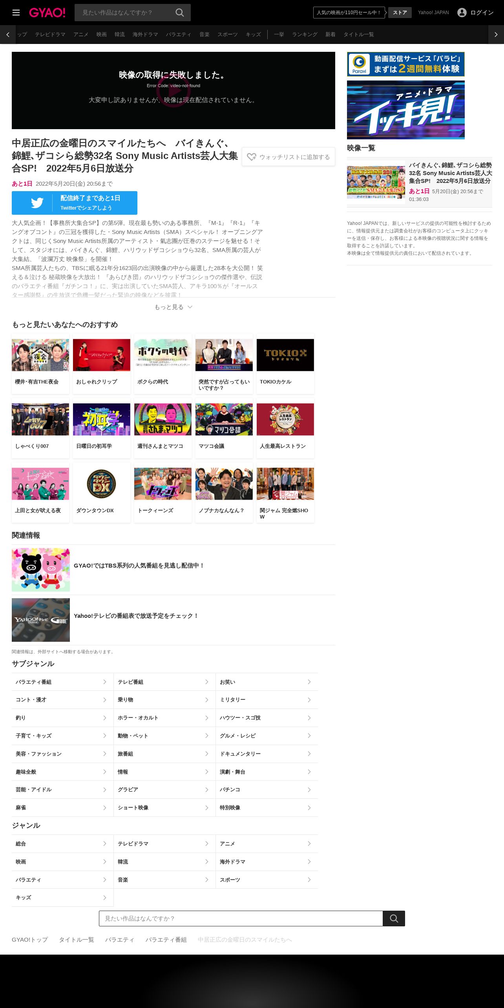Open the トークィーンズ thumbnail

coord(163,484)
